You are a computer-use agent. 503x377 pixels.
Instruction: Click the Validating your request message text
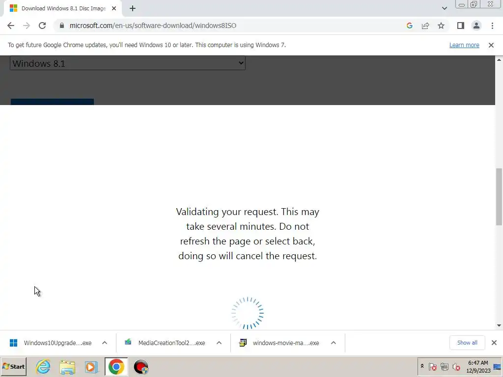tap(248, 234)
